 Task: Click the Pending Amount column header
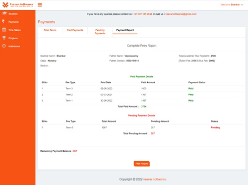coord(160,122)
